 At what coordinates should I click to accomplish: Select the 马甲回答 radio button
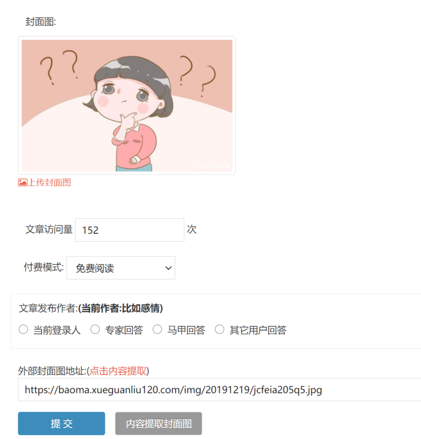(x=157, y=329)
